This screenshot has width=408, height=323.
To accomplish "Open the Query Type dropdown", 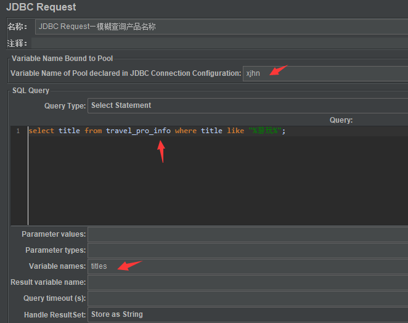I will 248,105.
